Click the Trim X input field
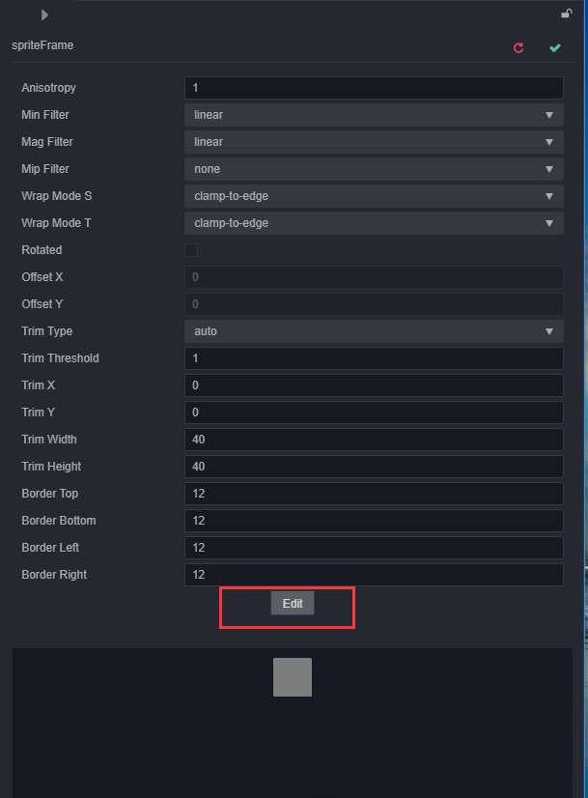588x798 pixels. coord(373,385)
